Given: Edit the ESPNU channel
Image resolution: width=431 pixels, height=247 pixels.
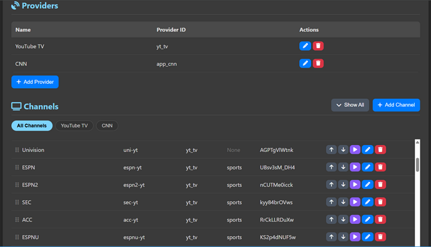Looking at the screenshot, I should pyautogui.click(x=367, y=237).
